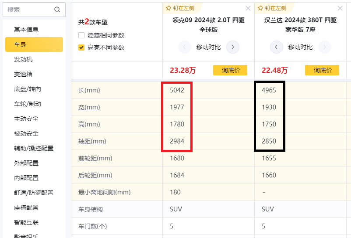Uncheck 高亮不同参数 checkbox

[x=81, y=48]
